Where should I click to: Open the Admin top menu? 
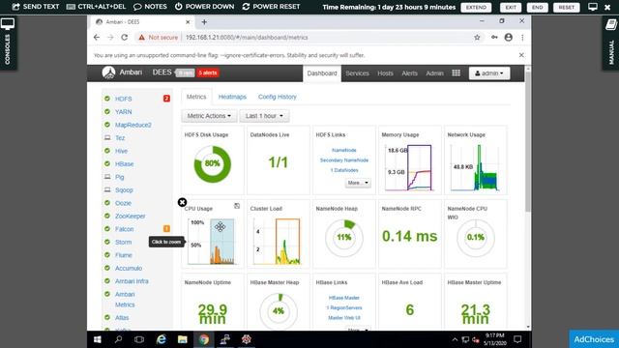tap(434, 73)
